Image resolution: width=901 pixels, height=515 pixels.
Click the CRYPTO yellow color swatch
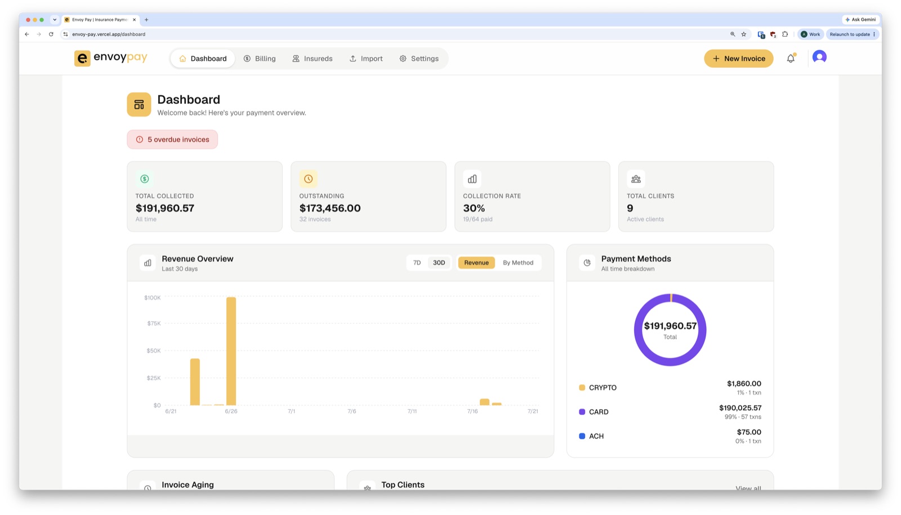tap(582, 388)
